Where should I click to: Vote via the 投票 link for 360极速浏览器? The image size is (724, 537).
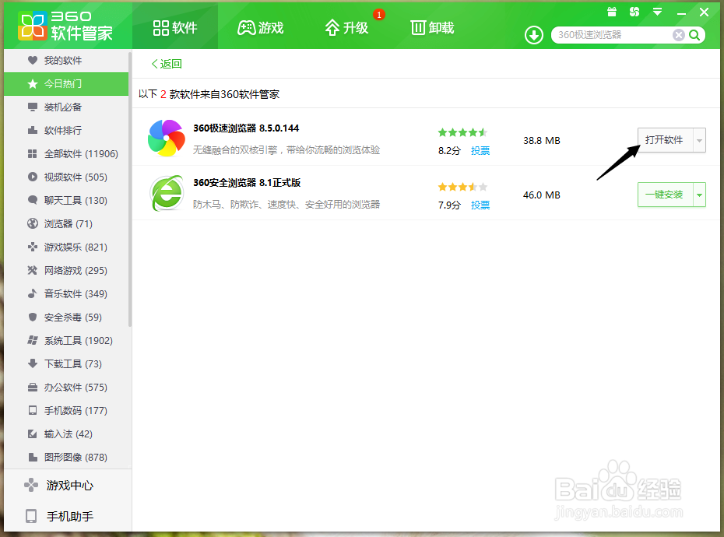(480, 151)
